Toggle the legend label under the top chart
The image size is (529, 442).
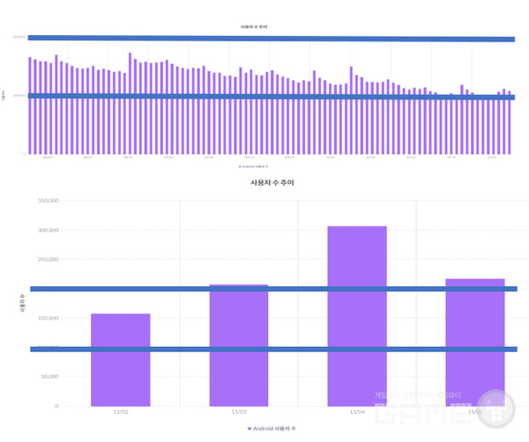coord(256,166)
